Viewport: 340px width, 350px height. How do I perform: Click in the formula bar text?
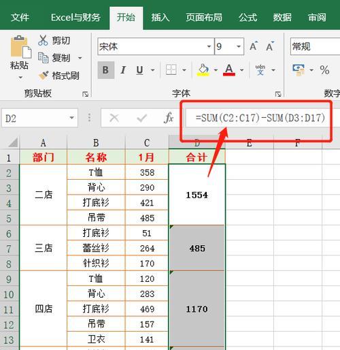pos(260,118)
